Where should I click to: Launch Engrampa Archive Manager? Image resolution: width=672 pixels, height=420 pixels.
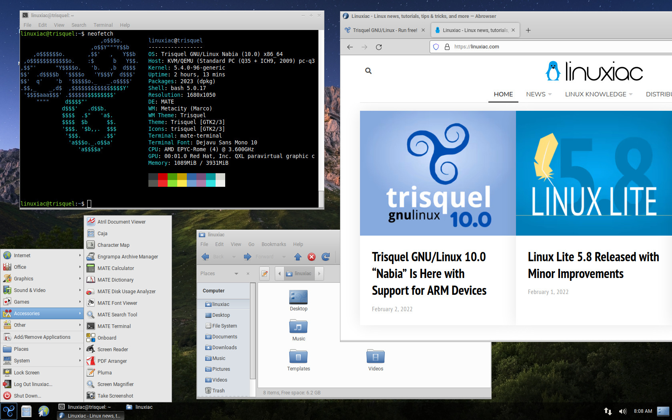128,256
